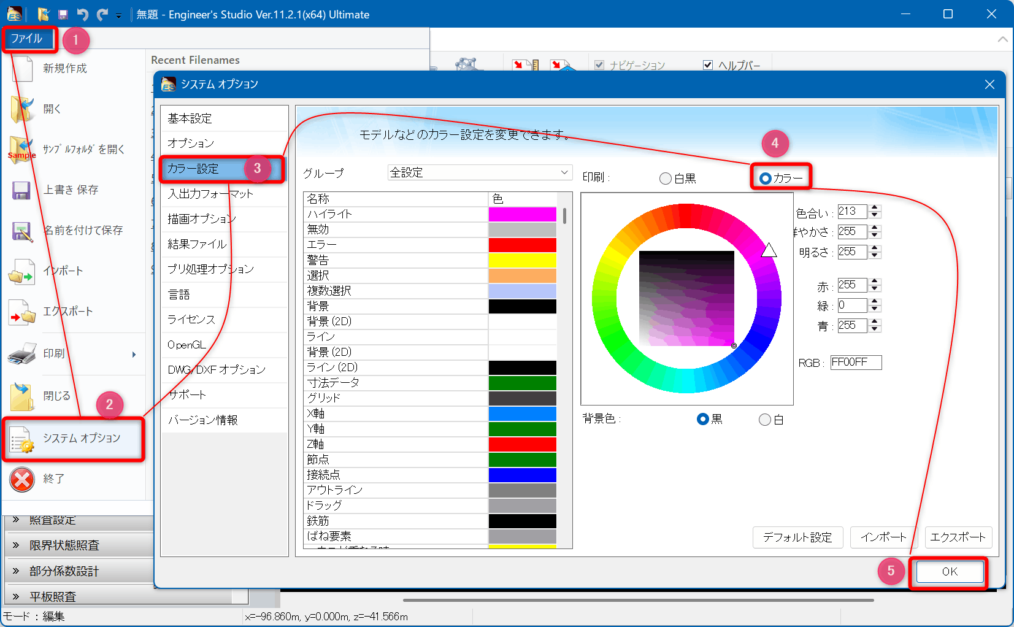Click the yellow 警告 color swatch
Image resolution: width=1014 pixels, height=627 pixels.
coord(523,260)
